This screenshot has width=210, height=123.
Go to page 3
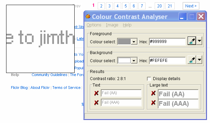[110, 6]
